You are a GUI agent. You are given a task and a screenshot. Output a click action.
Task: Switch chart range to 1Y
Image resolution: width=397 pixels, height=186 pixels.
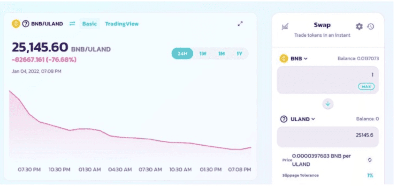click(239, 54)
